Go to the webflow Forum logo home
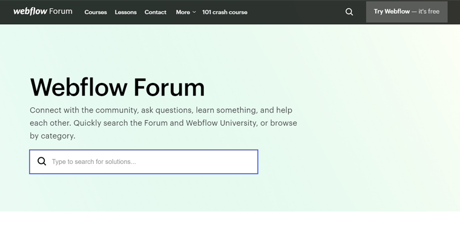Viewport: 460px width, 242px height. (43, 11)
